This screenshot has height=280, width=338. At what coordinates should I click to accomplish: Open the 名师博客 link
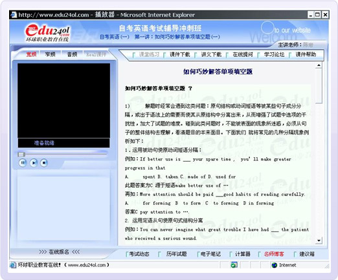point(274,254)
